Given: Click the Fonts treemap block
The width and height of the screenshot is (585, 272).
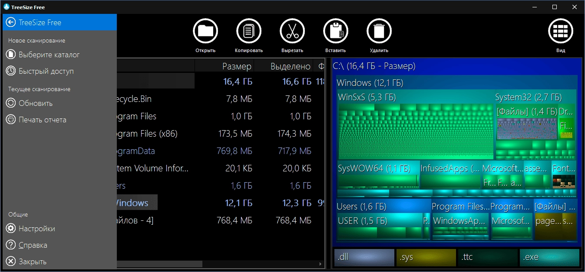Looking at the screenshot, I should pos(564,174).
